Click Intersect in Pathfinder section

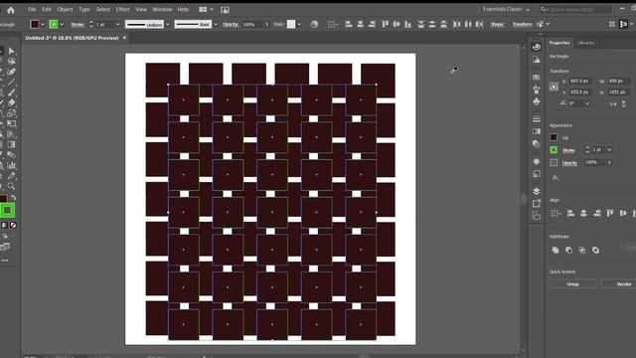(x=582, y=250)
